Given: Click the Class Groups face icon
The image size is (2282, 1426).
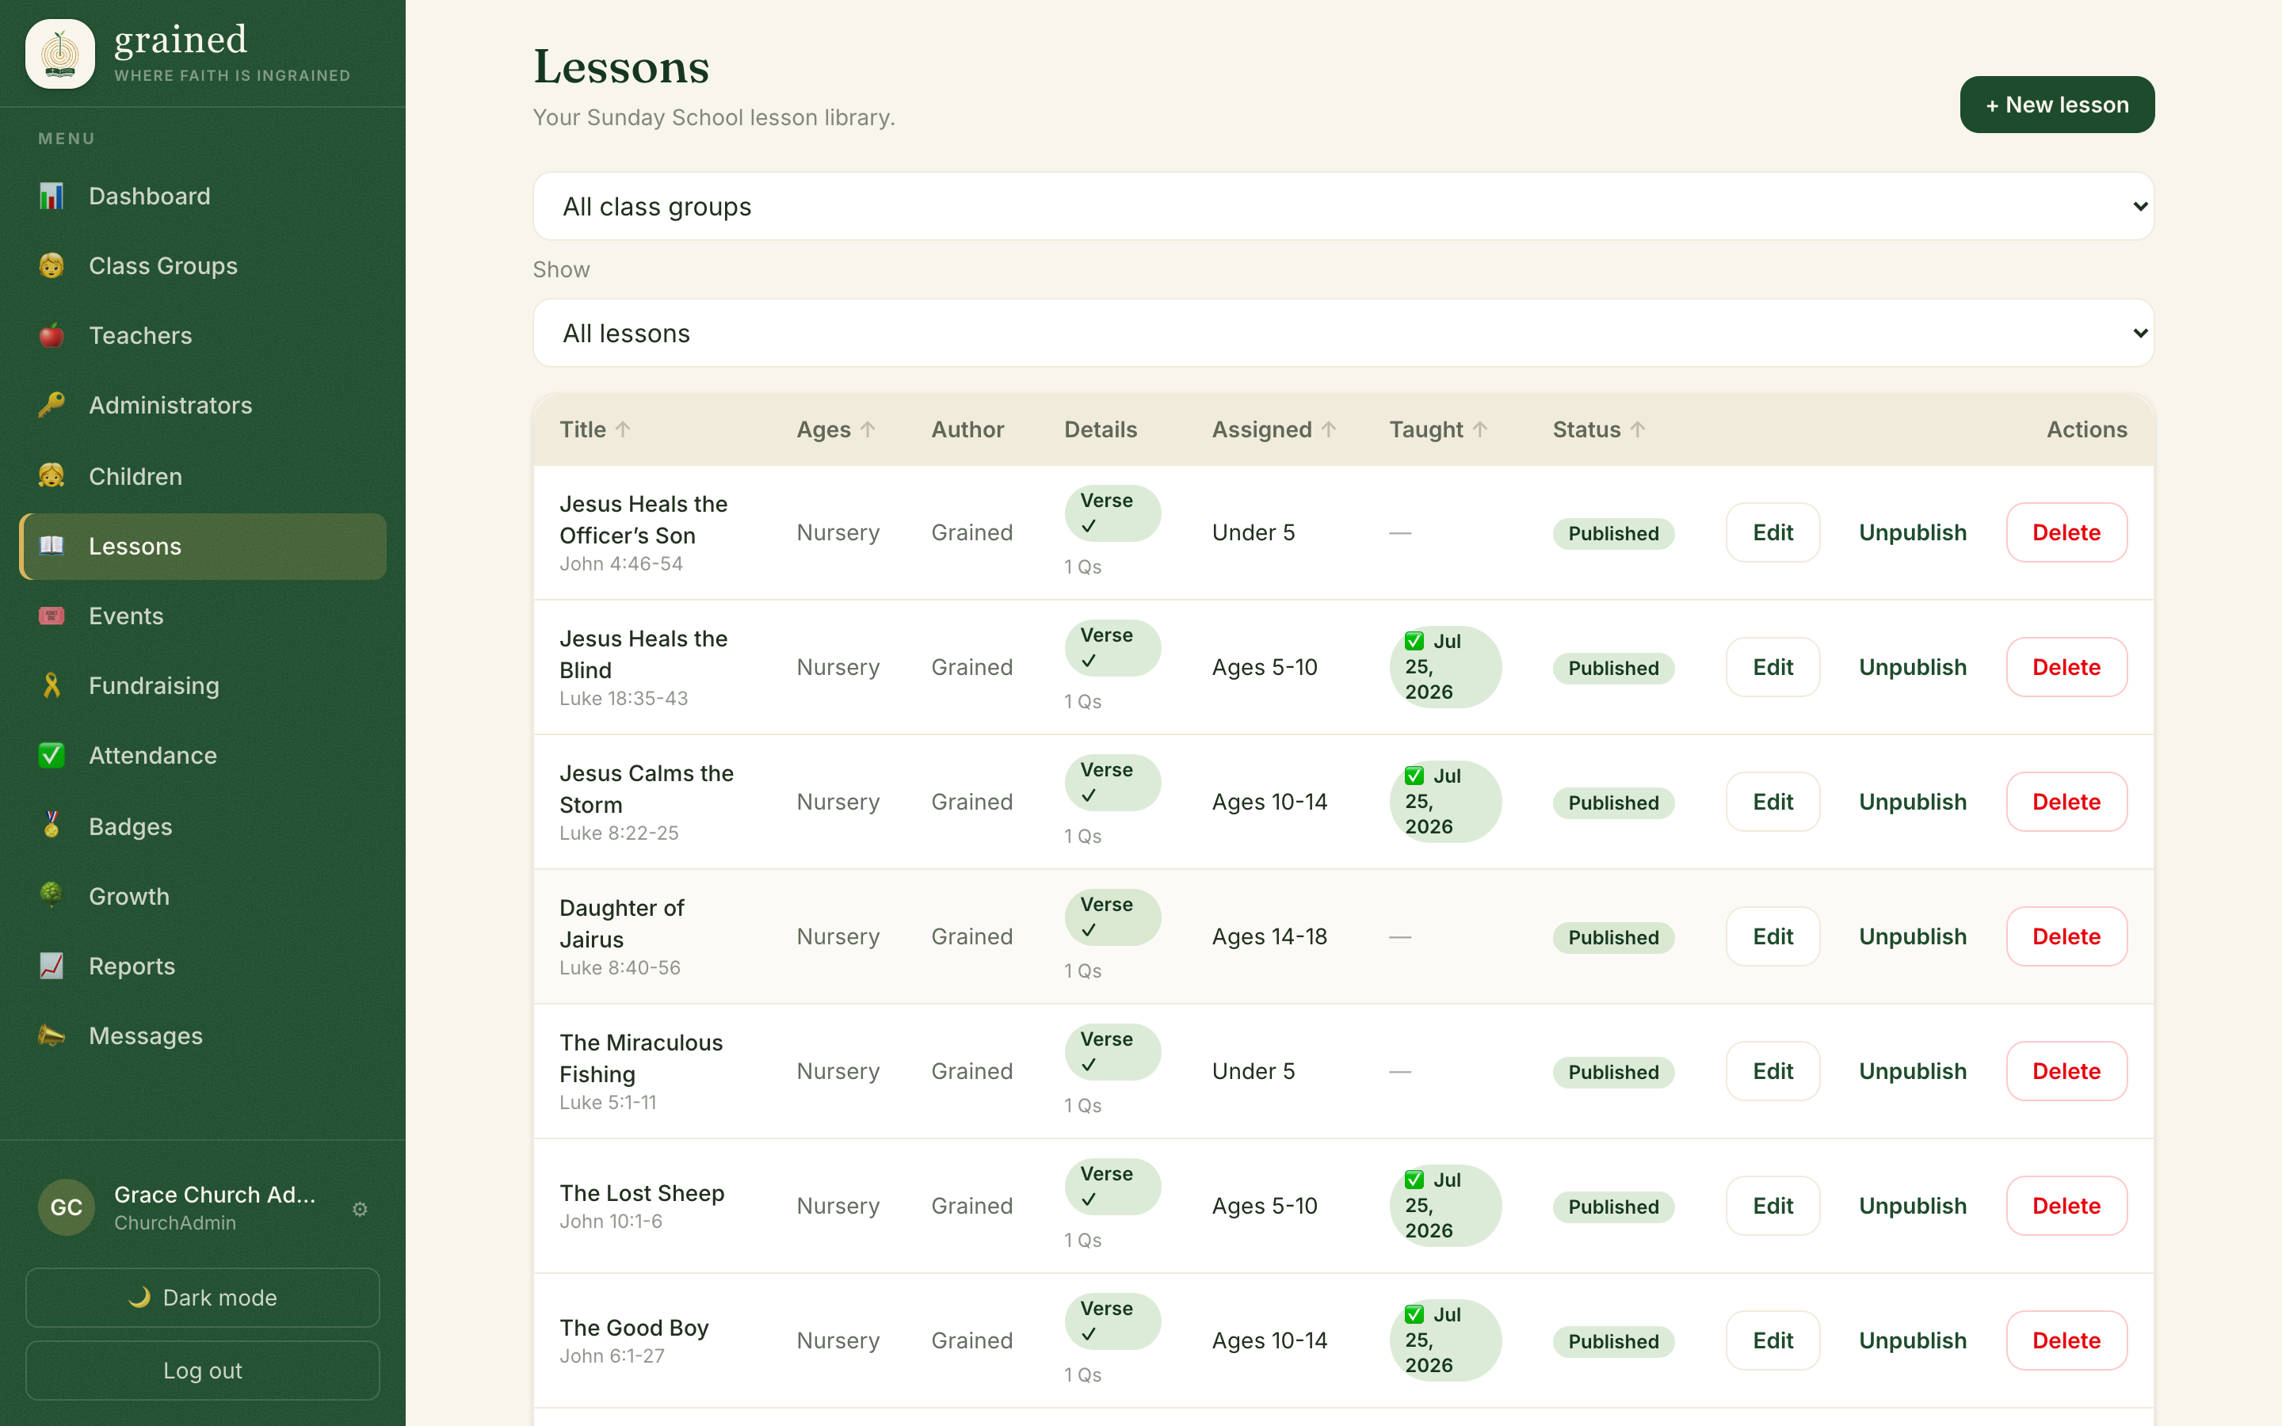Looking at the screenshot, I should [51, 266].
